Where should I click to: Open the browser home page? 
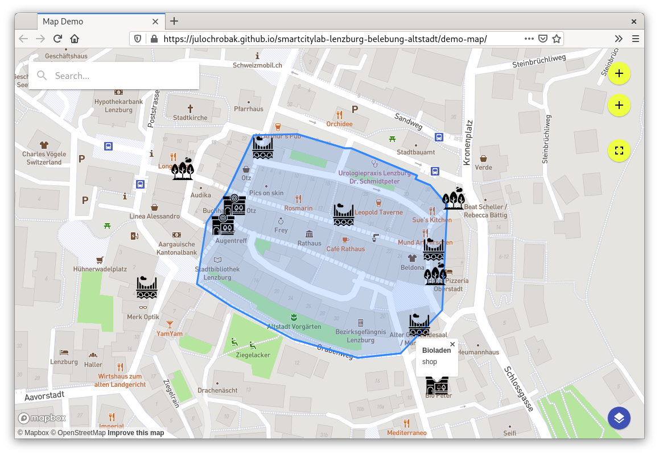pos(75,39)
